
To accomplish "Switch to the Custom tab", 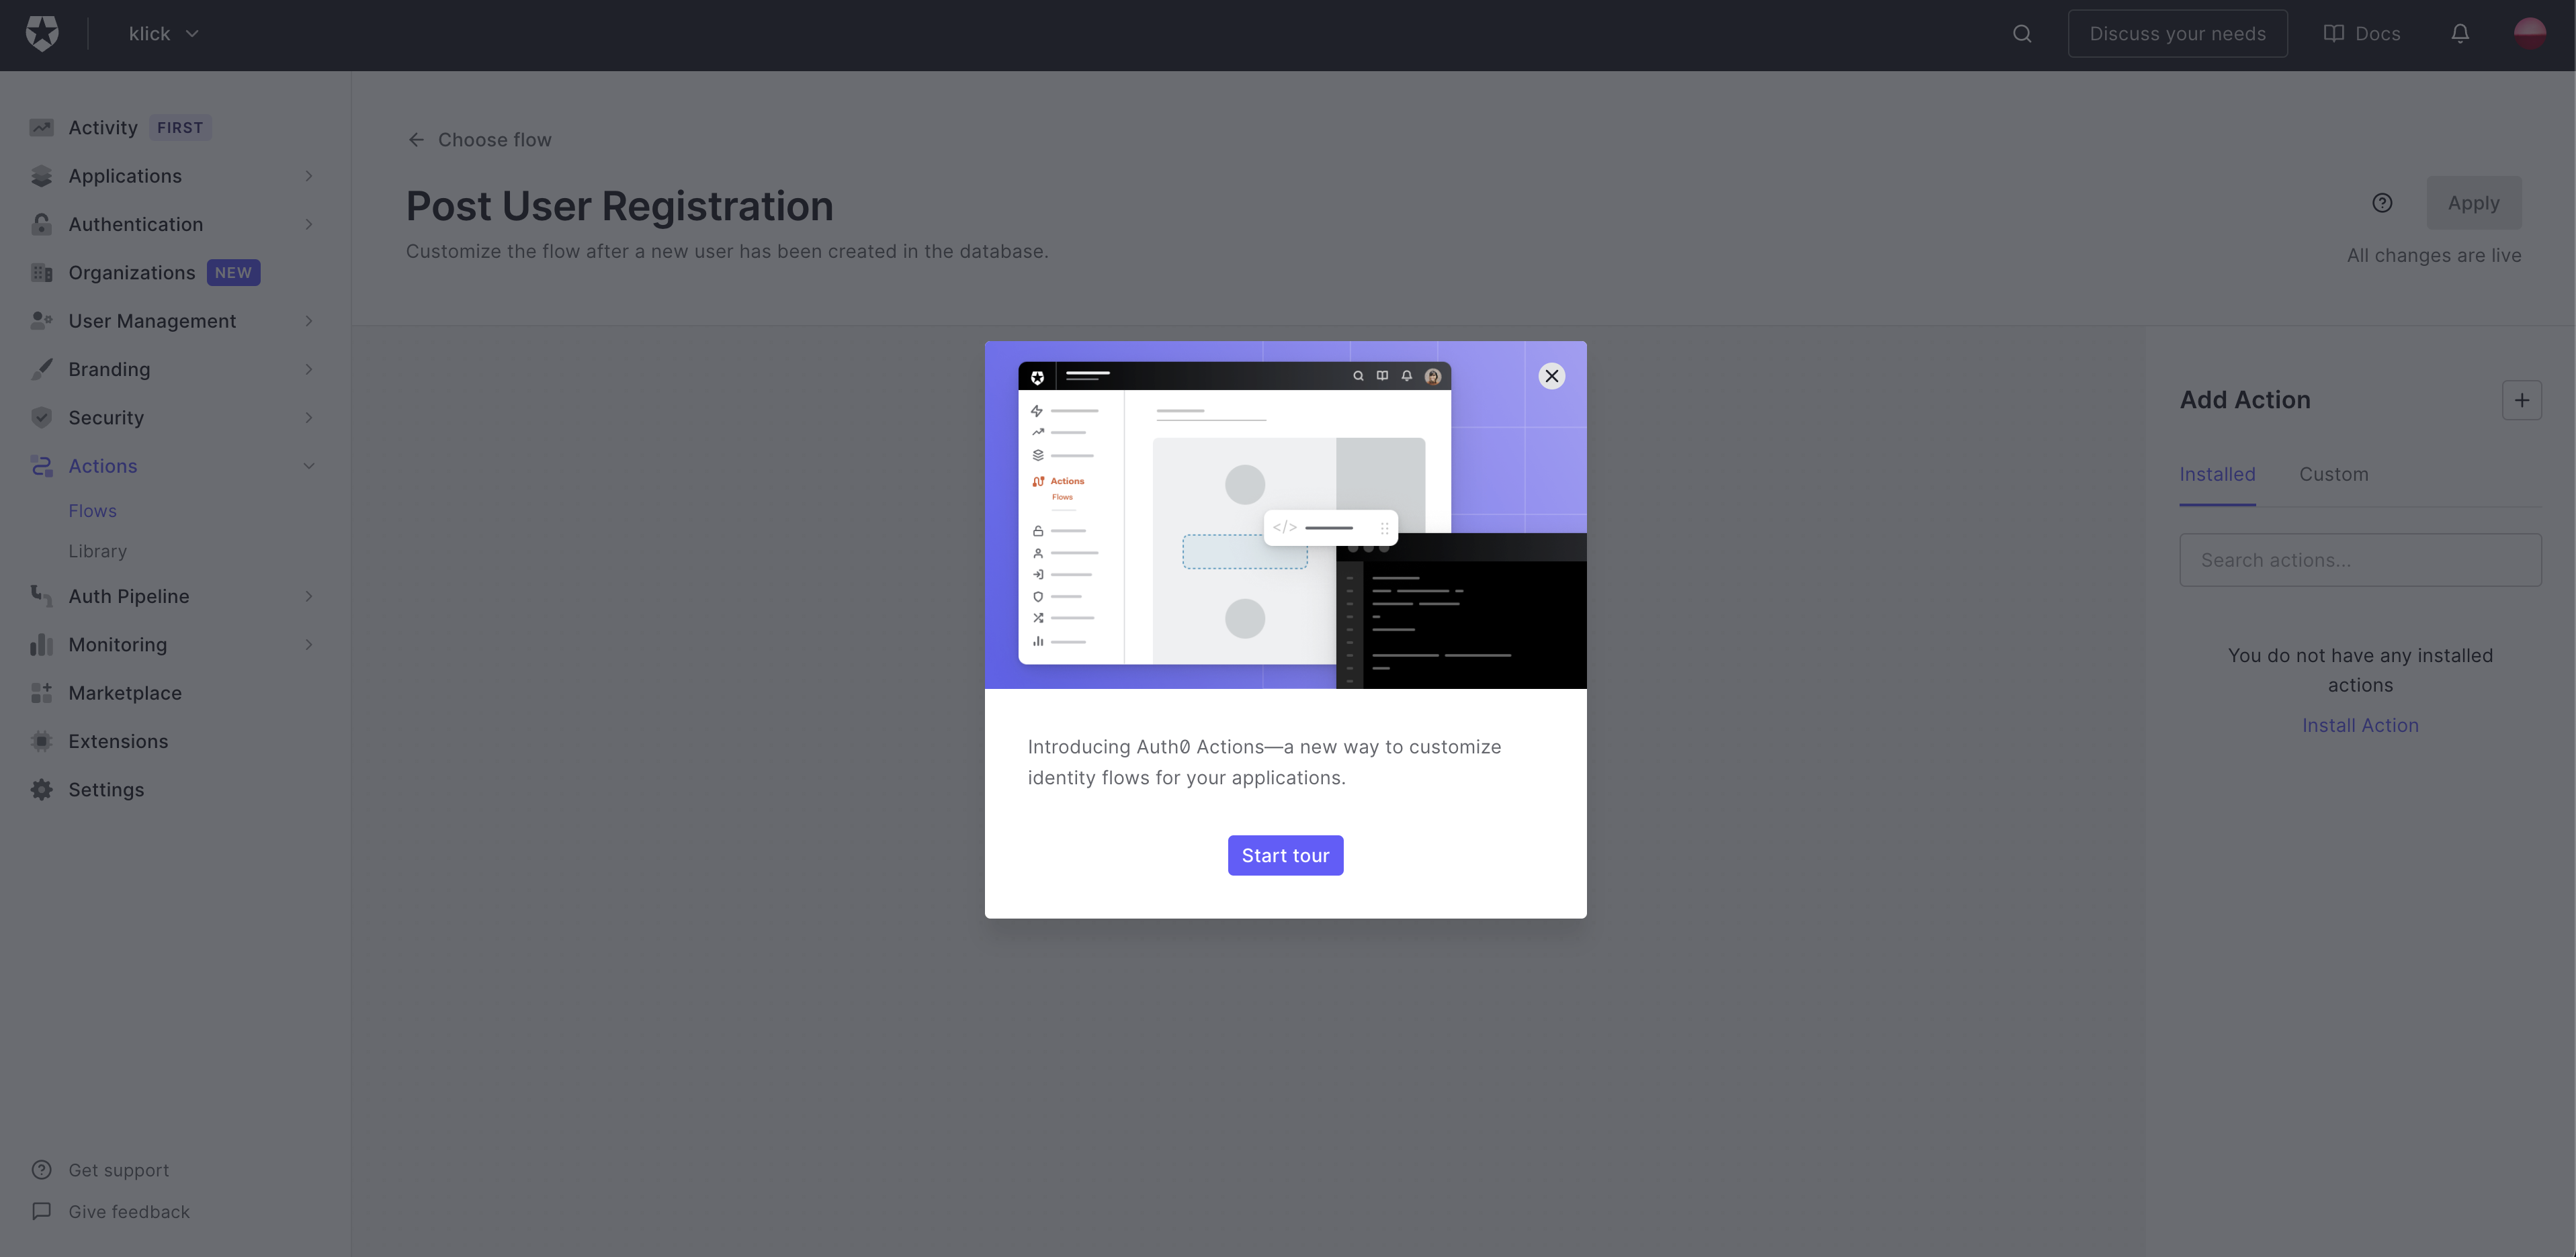I will [x=2333, y=475].
